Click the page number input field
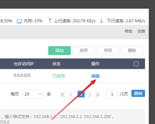Viewport: 155px width, 124px height. click(112, 94)
